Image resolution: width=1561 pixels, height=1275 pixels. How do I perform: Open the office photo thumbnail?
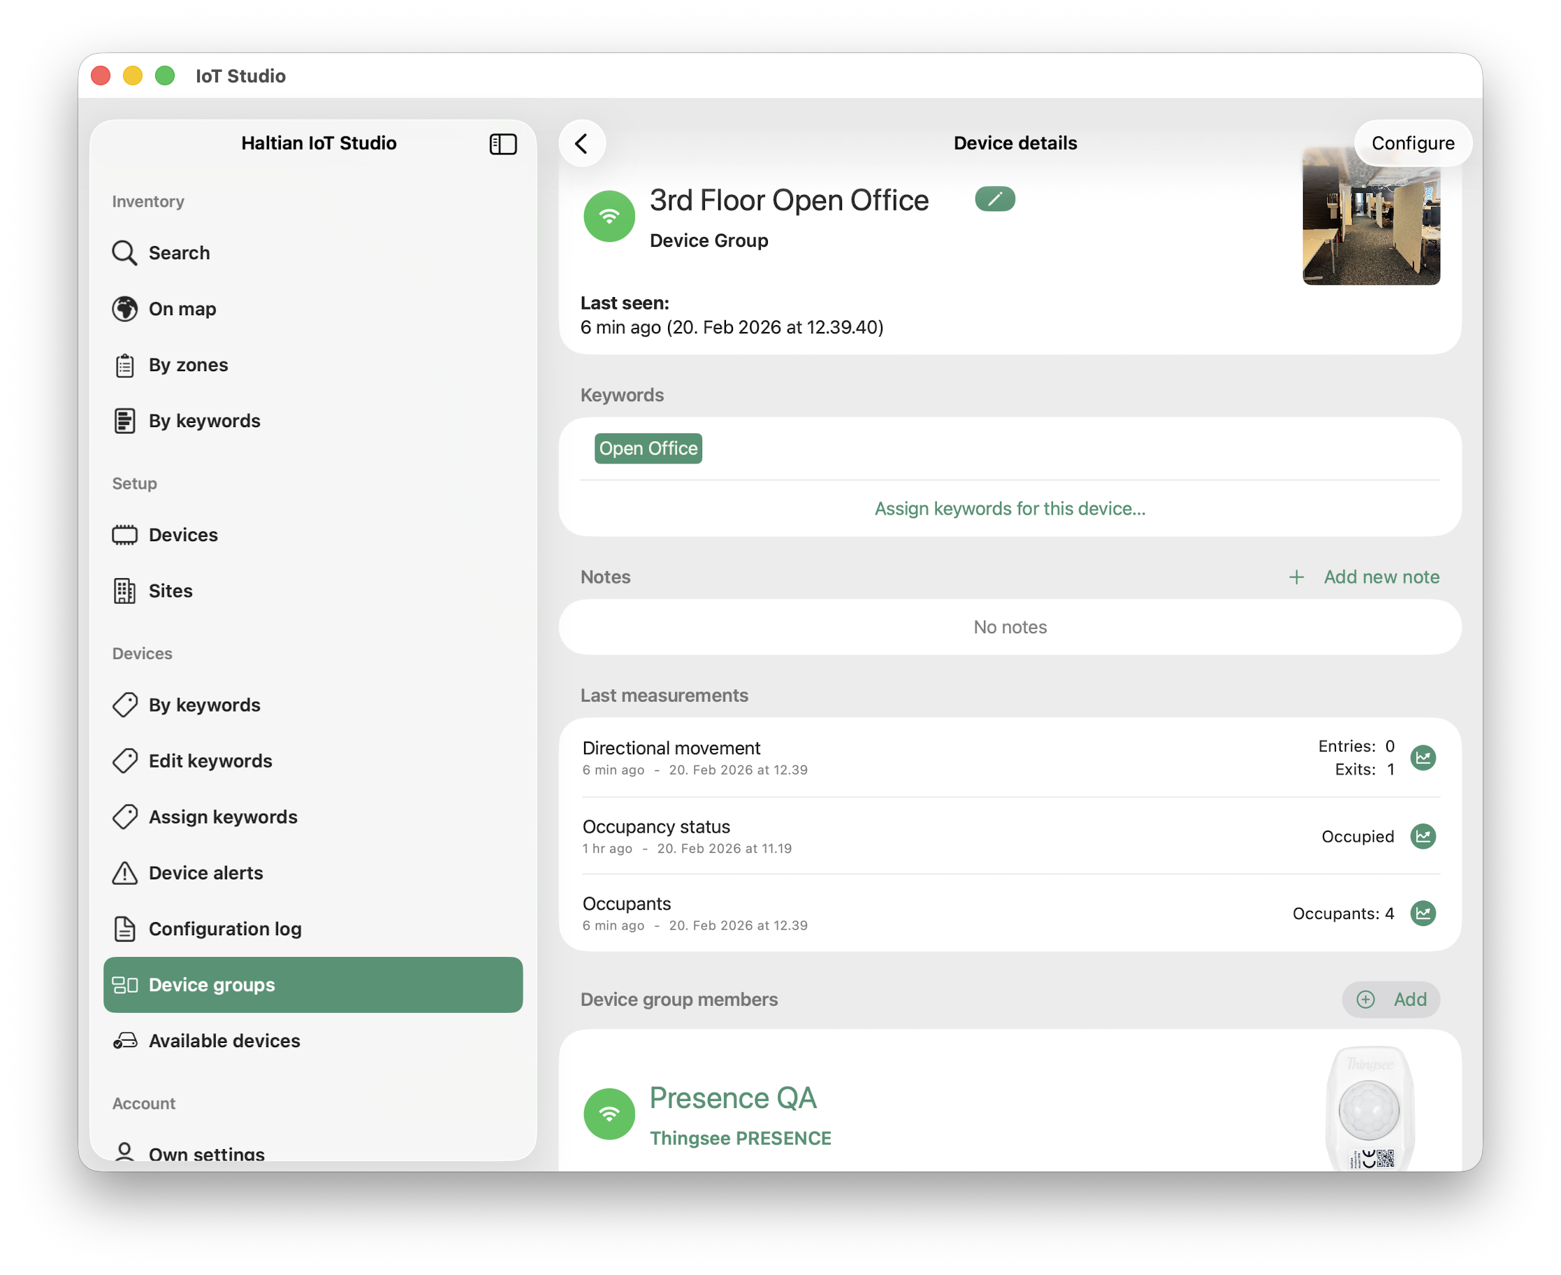click(x=1371, y=217)
